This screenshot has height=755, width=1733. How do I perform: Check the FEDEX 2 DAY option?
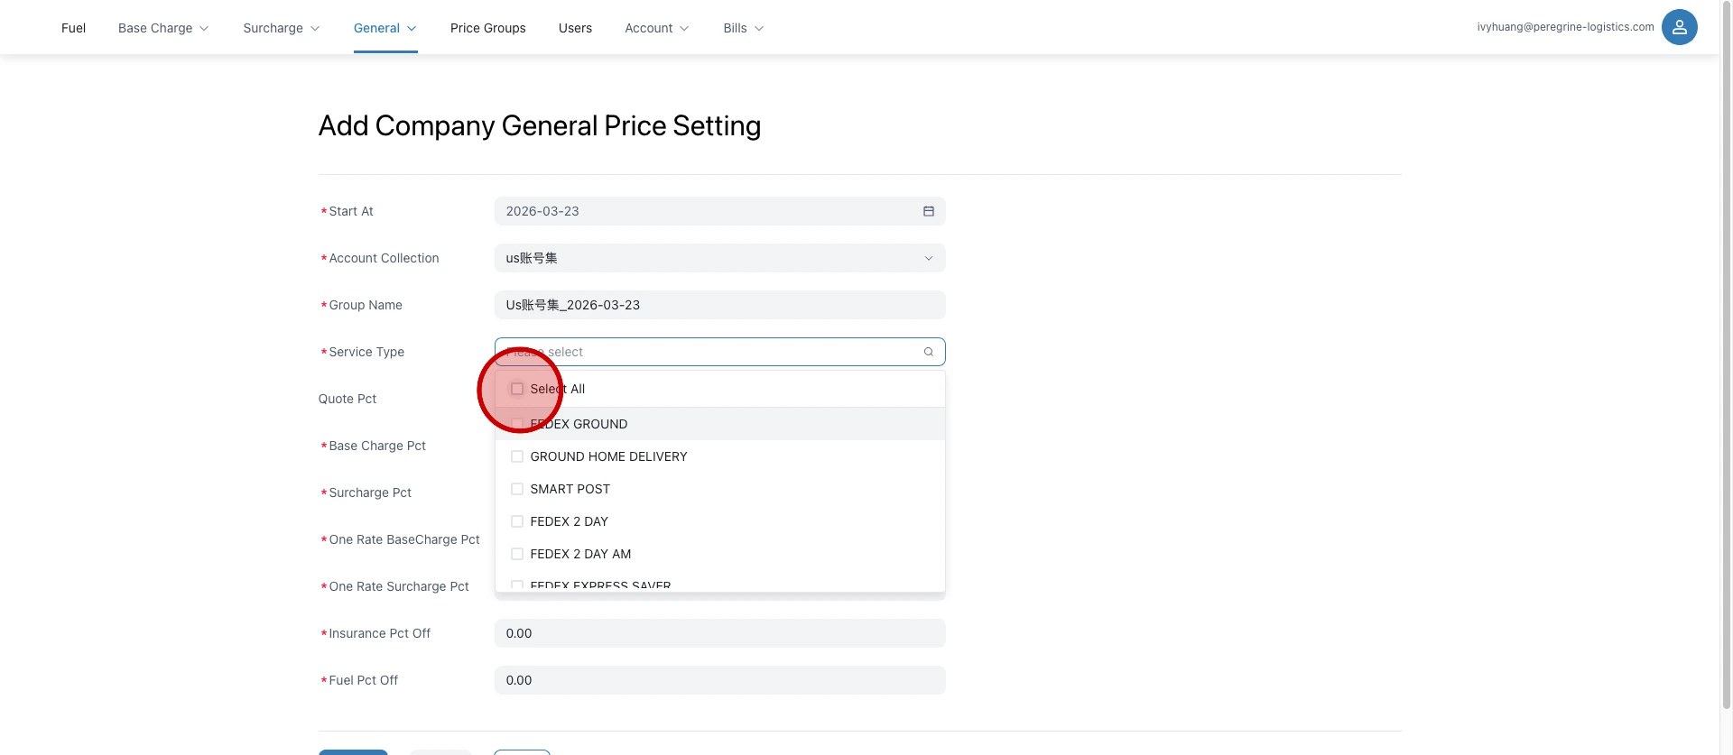pos(517,521)
